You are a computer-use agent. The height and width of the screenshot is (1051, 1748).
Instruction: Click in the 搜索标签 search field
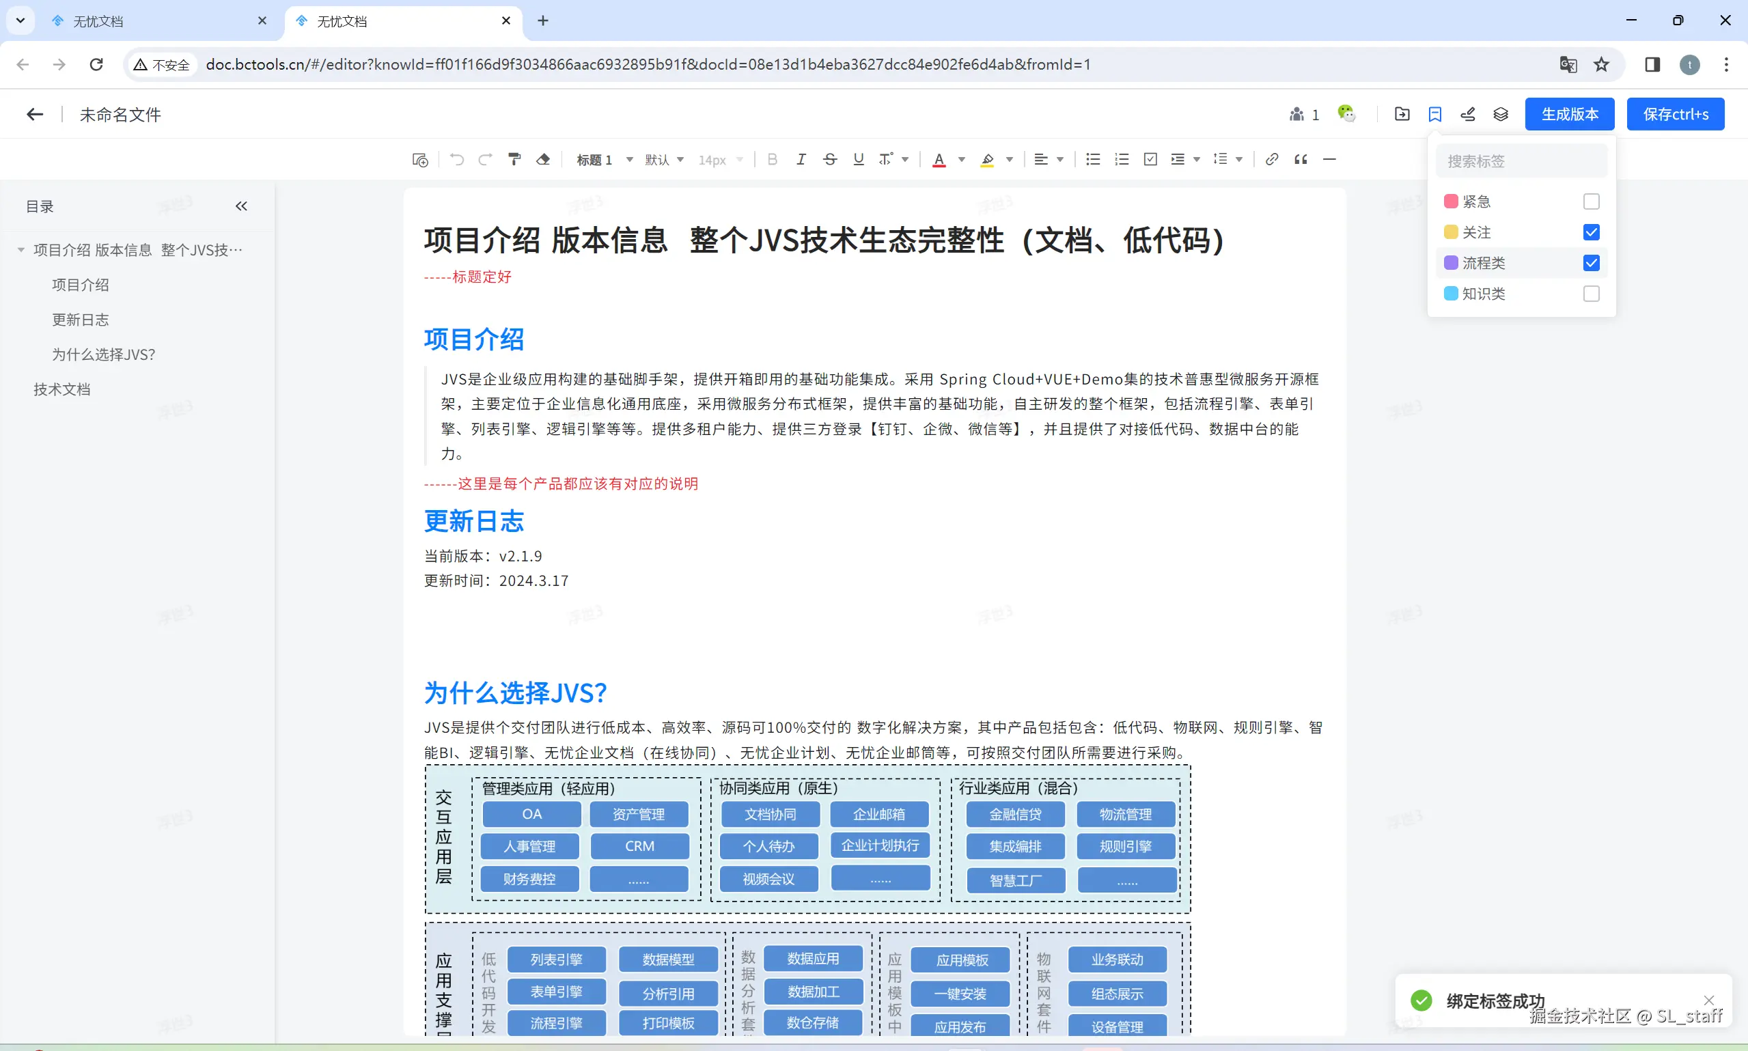[x=1521, y=161]
